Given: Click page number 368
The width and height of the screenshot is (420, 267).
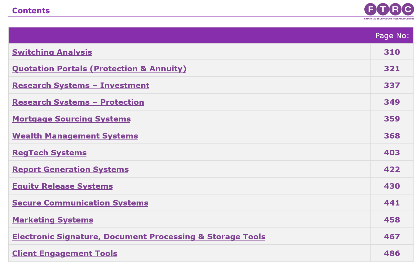Looking at the screenshot, I should pos(392,136).
